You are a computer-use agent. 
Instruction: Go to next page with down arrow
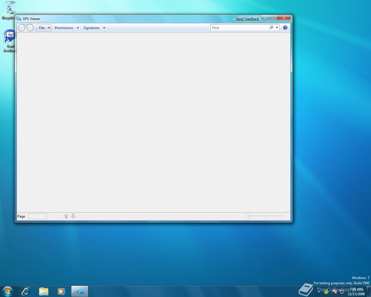[73, 216]
